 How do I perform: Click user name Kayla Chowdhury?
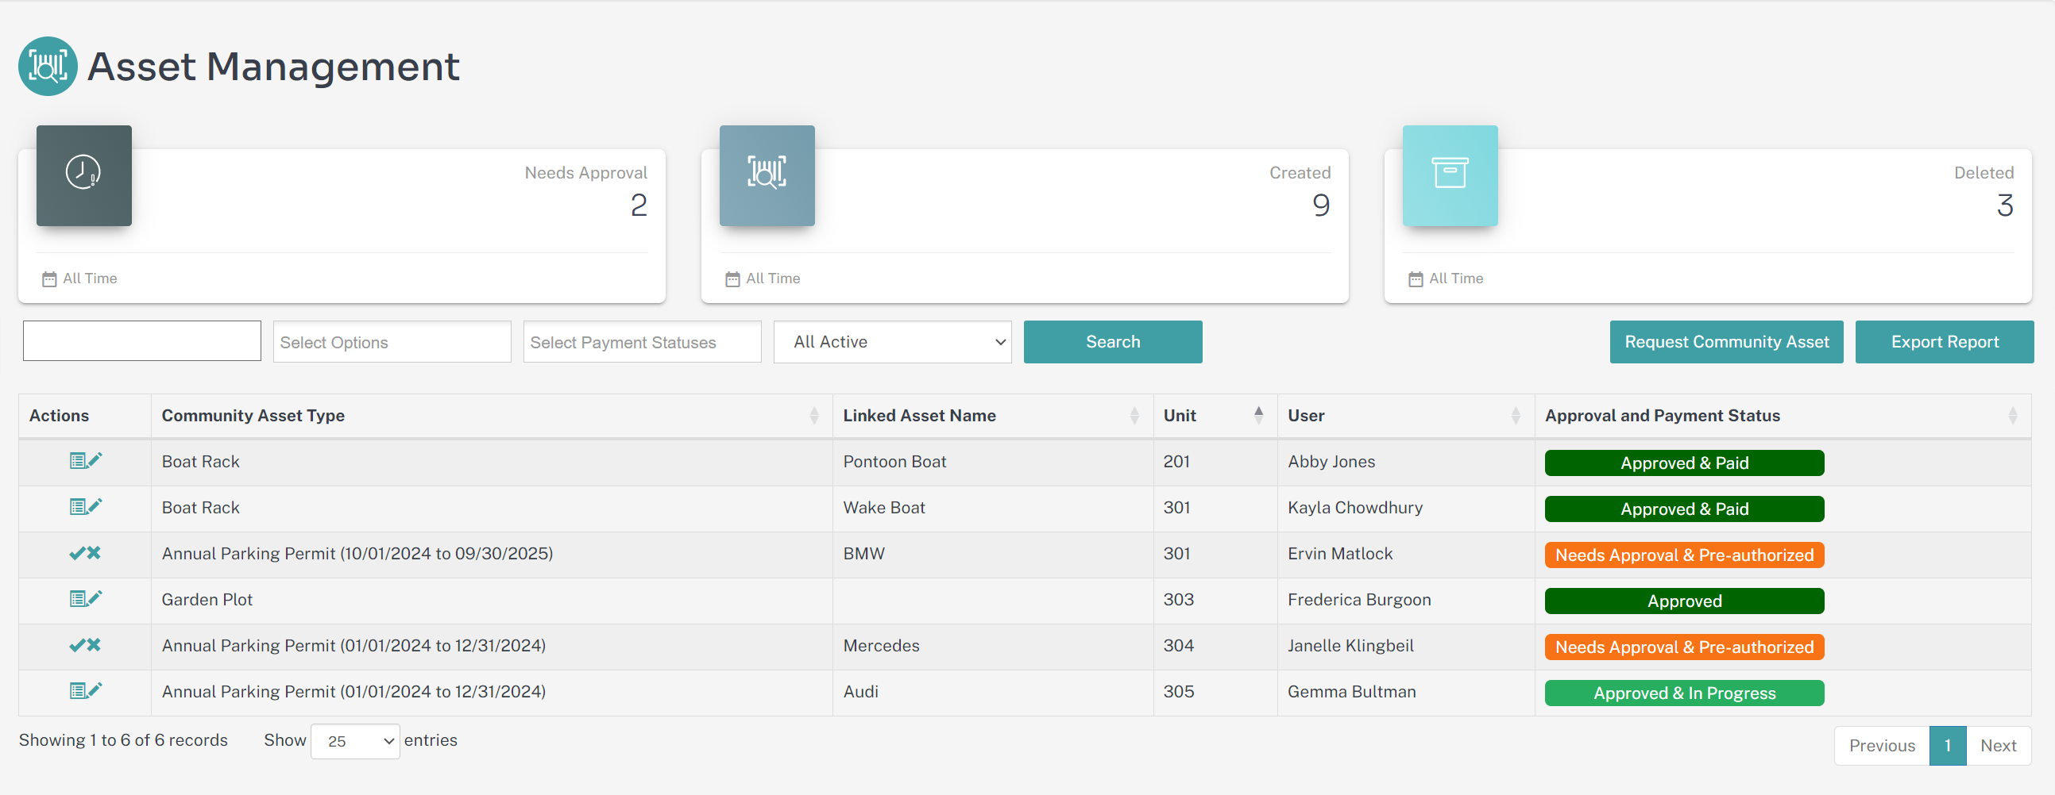1354,509
